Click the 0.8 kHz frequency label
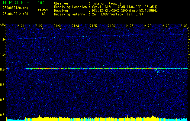 [x=3, y=85]
